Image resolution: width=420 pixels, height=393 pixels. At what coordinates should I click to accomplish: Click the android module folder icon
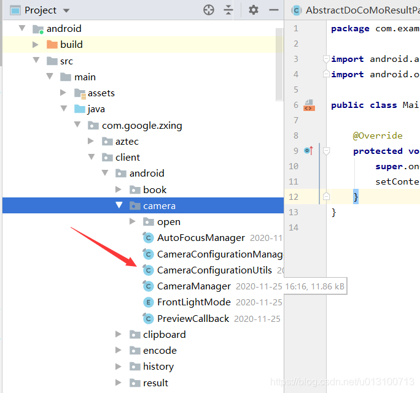click(38, 29)
